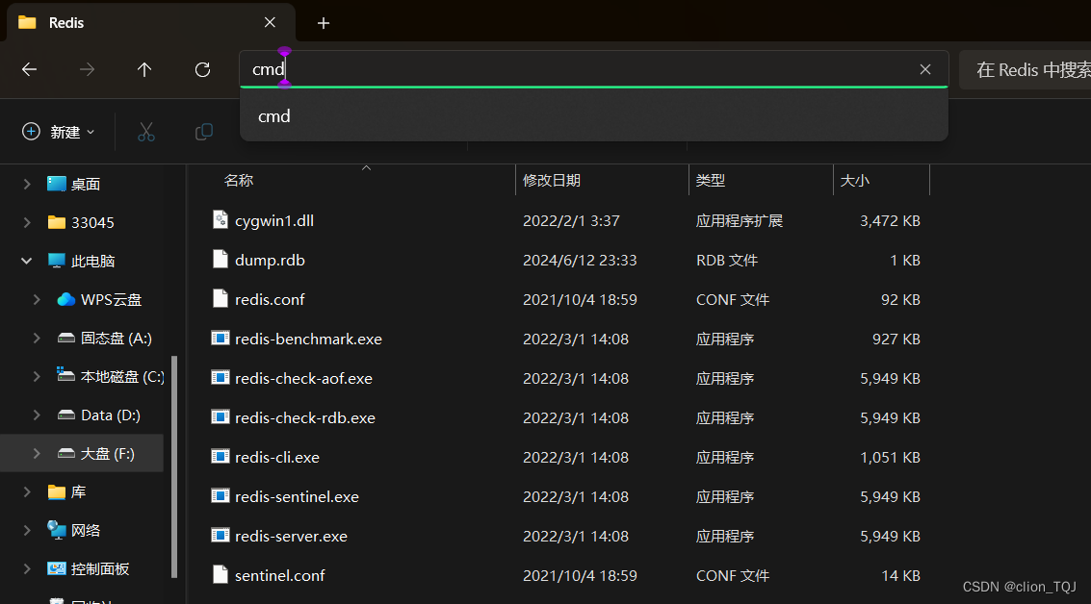Expand the 33045 folder node
Viewport: 1091px width, 604px height.
[26, 222]
